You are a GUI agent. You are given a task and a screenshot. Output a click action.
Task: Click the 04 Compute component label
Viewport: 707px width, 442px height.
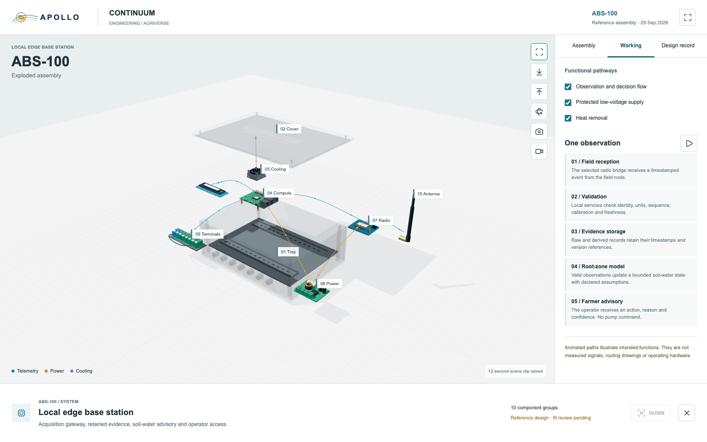(x=279, y=193)
